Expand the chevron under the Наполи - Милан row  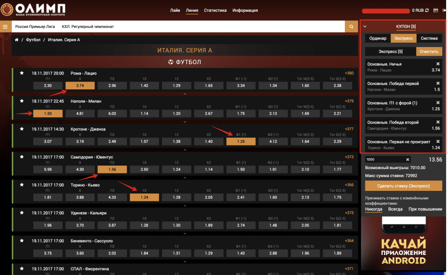[x=185, y=122]
